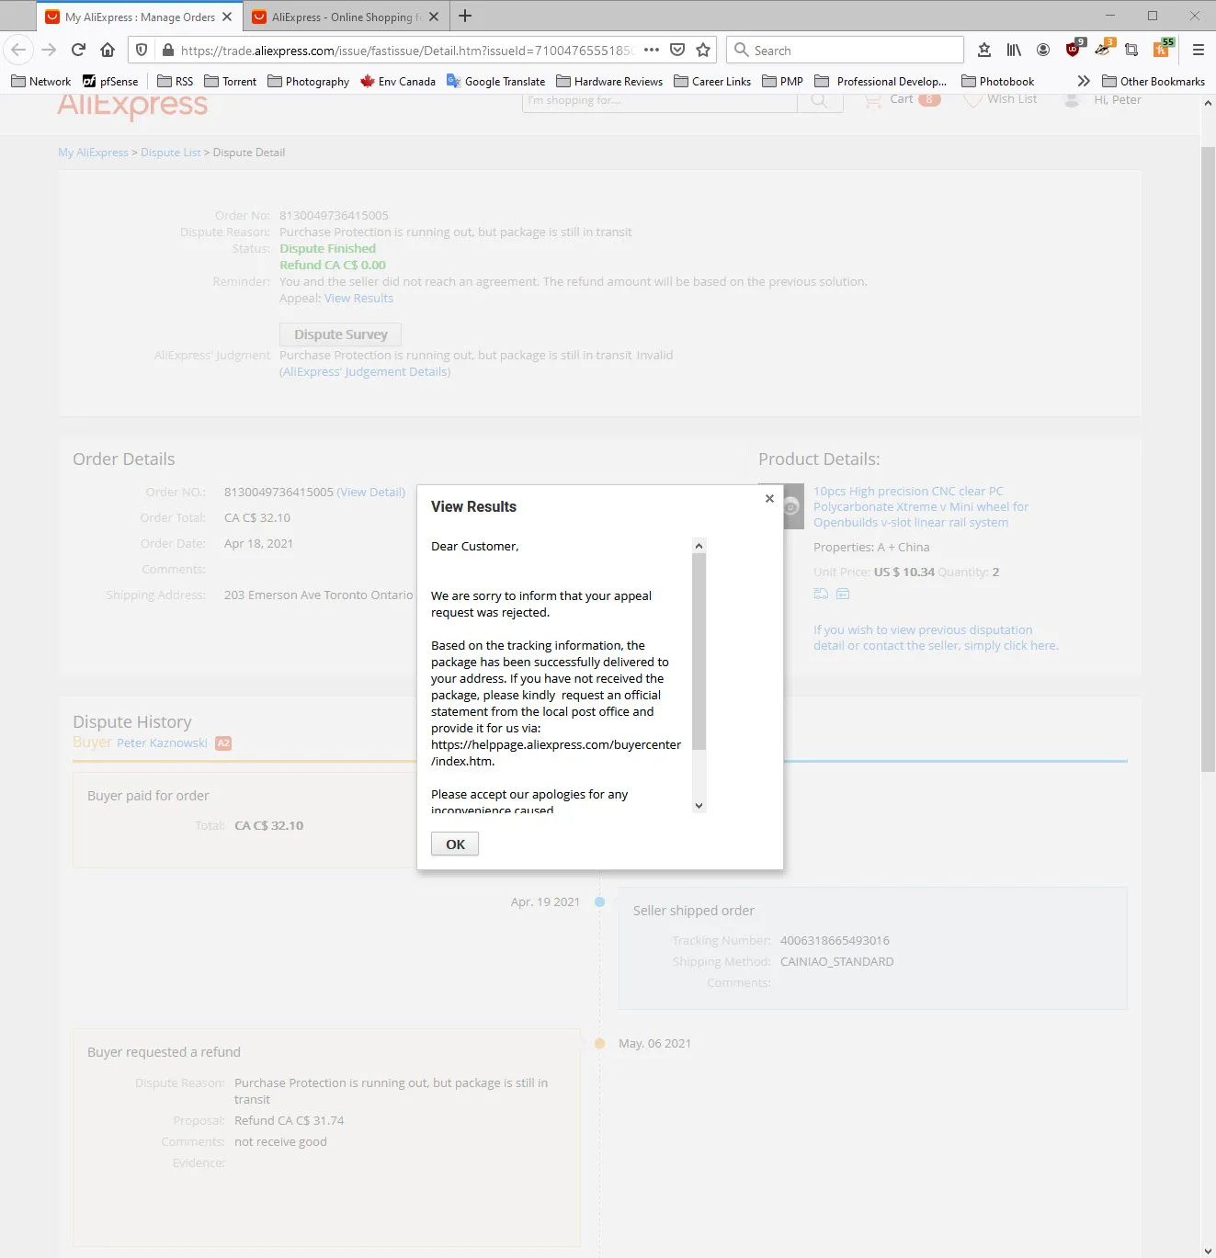Close the My AliExpress Manage Orders tab

pyautogui.click(x=227, y=17)
